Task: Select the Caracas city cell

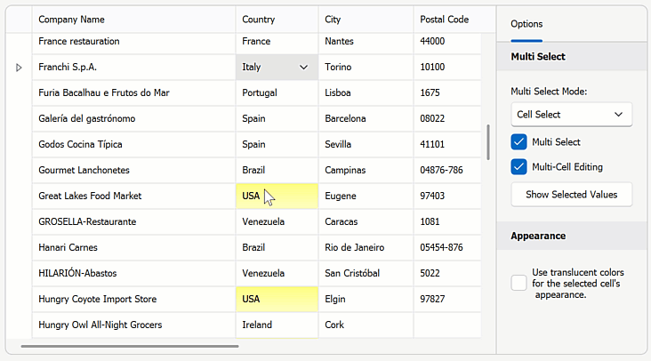Action: pyautogui.click(x=366, y=221)
